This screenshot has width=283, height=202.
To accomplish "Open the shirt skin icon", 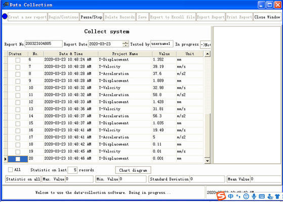I will click(277, 196).
